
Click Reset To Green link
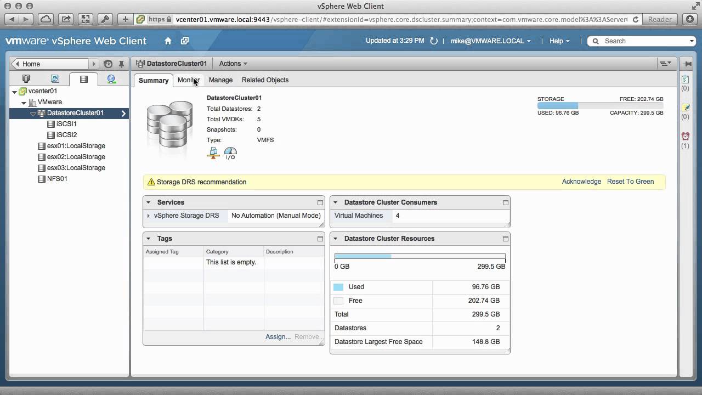pos(630,182)
